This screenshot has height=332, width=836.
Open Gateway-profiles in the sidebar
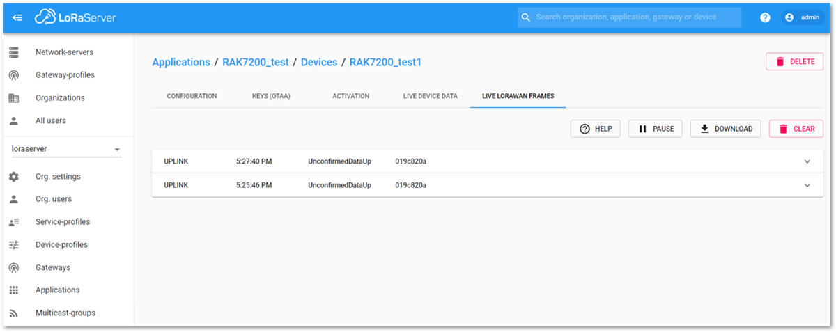[65, 75]
